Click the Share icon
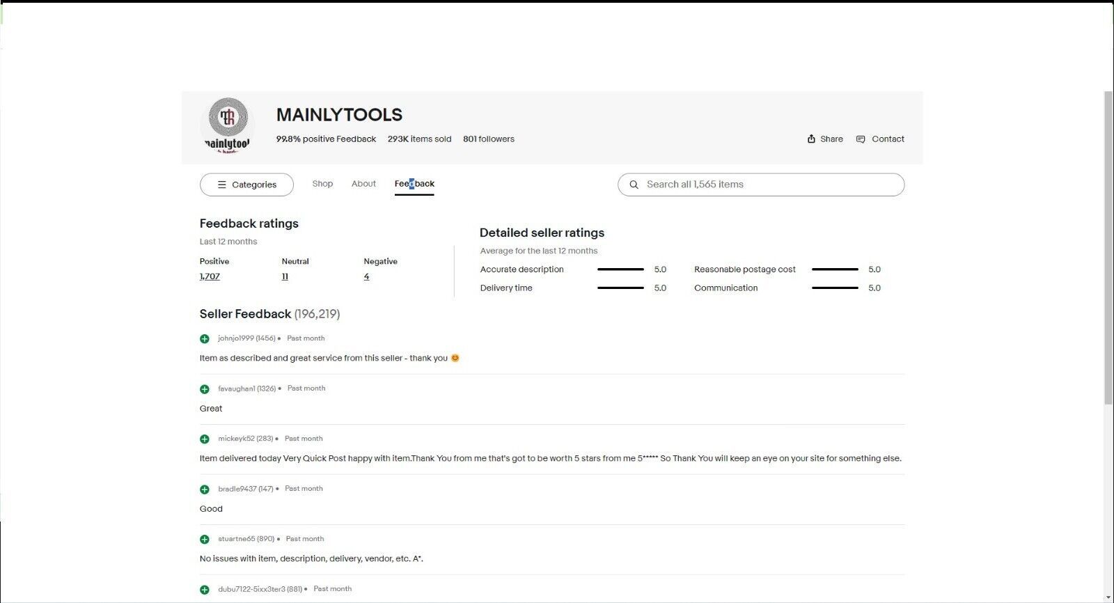Screen dimensions: 1114x603 tap(811, 139)
